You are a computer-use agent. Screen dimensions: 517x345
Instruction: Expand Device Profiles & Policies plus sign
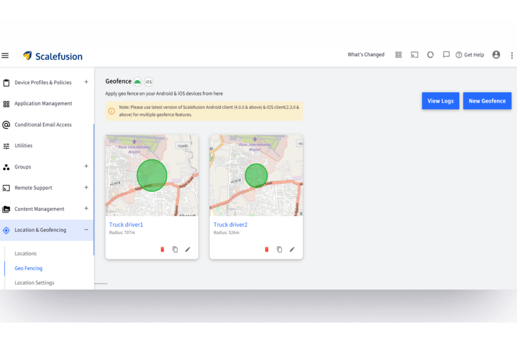86,82
